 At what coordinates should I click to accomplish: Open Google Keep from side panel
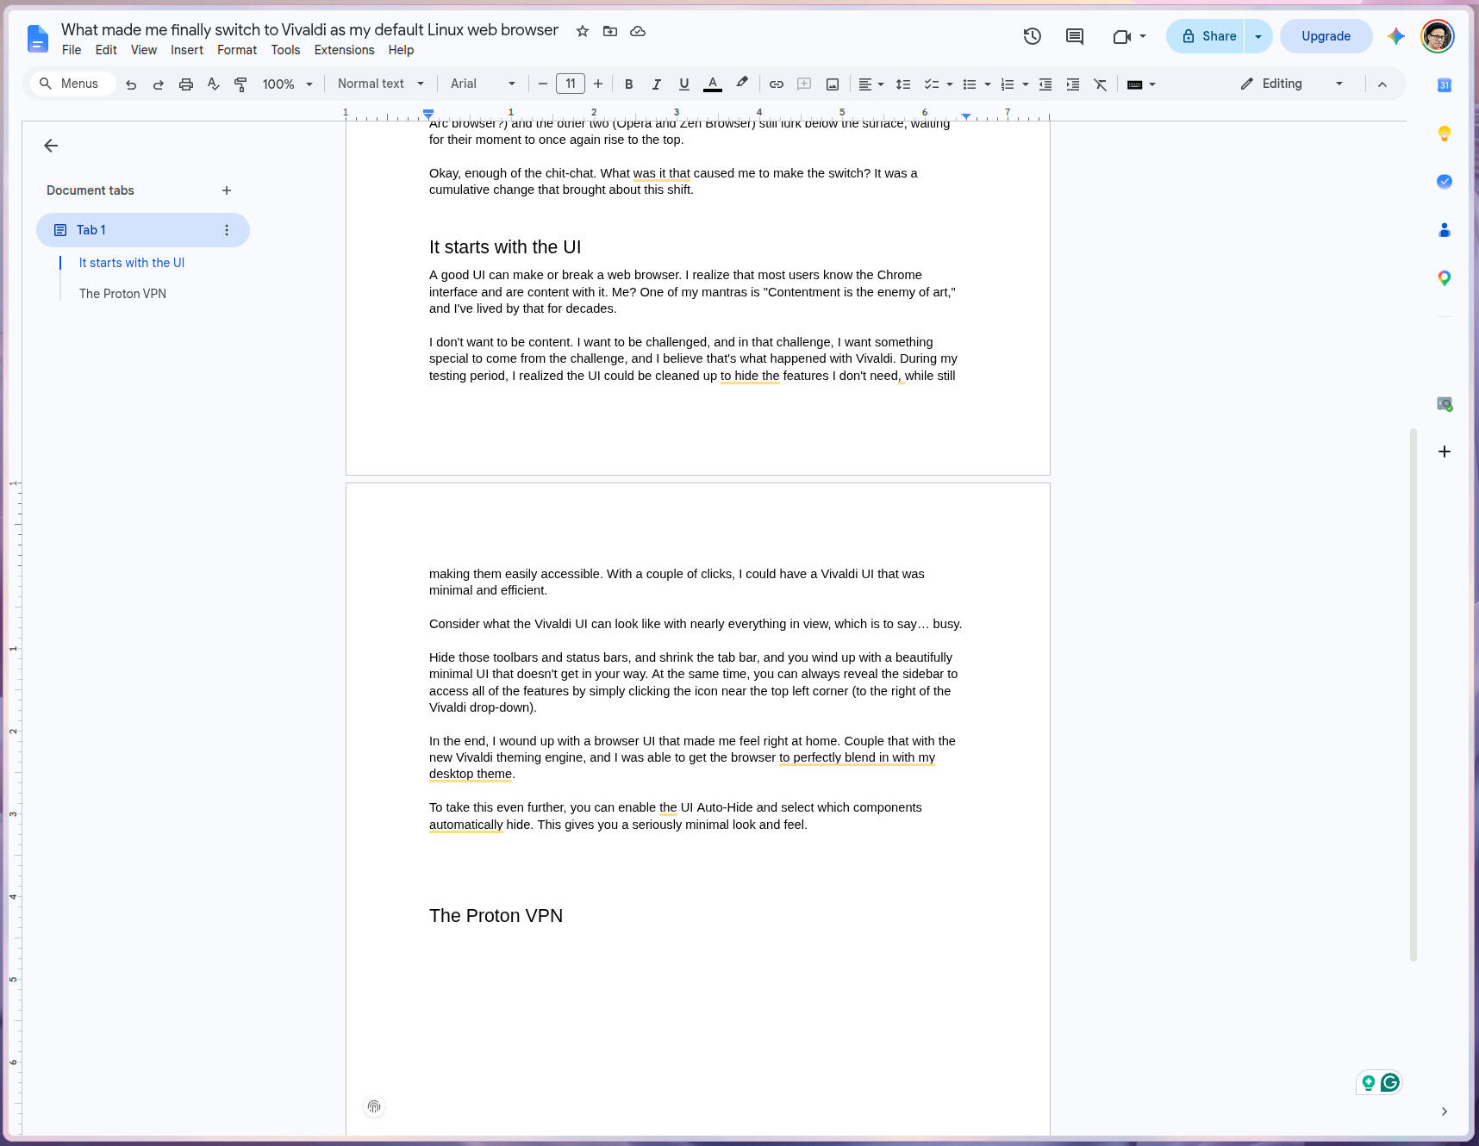pyautogui.click(x=1445, y=134)
